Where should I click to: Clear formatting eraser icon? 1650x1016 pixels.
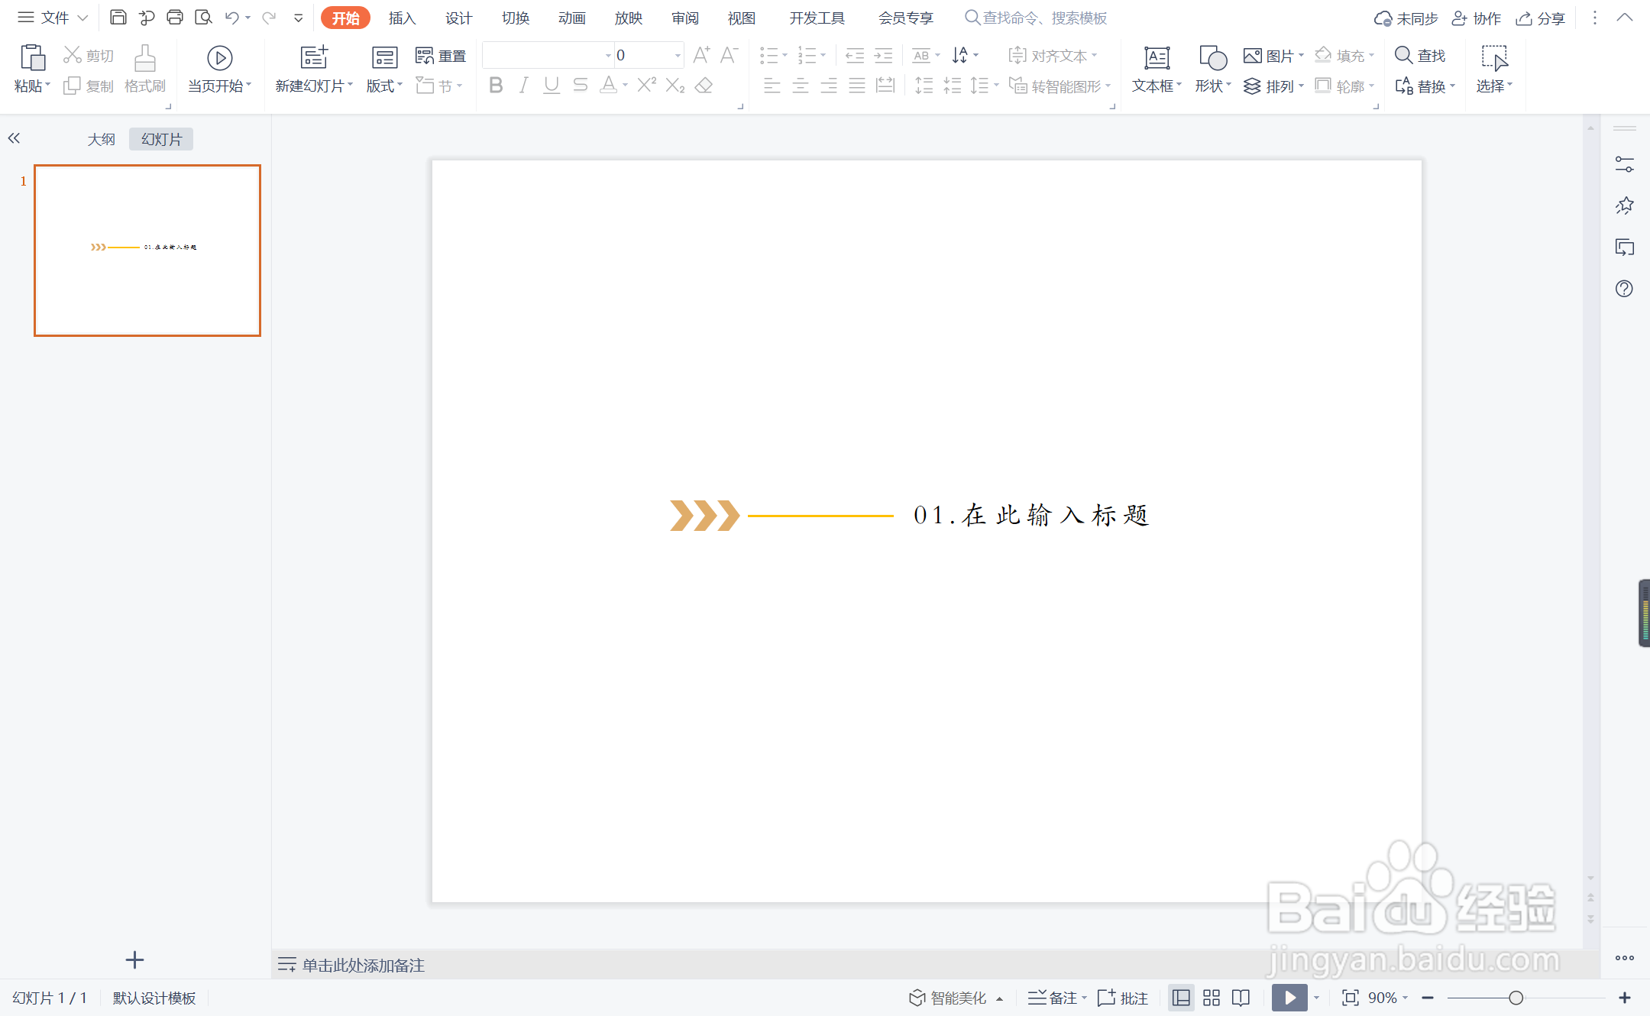pyautogui.click(x=704, y=86)
